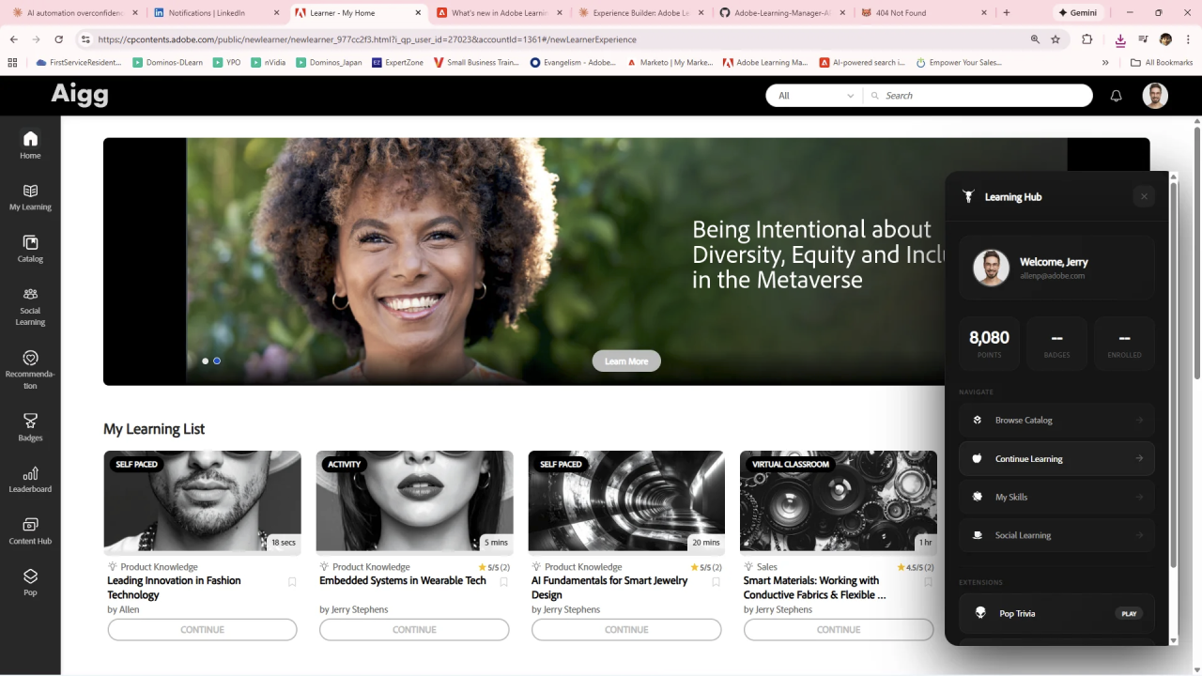Click the user profile avatar in header
The height and width of the screenshot is (676, 1202).
pos(1154,96)
